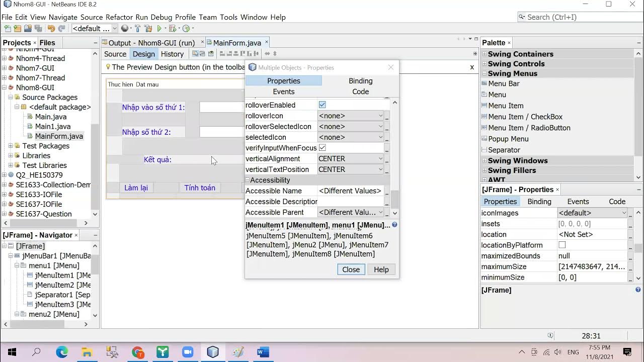
Task: Expand the Swing Windows palette category
Action: (485, 160)
